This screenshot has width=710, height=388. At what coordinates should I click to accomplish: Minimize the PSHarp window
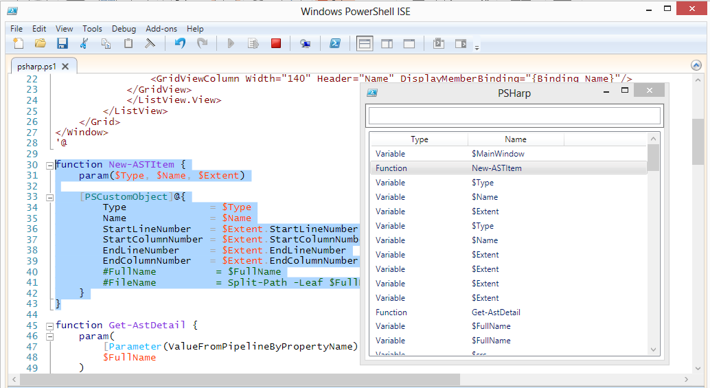point(606,92)
